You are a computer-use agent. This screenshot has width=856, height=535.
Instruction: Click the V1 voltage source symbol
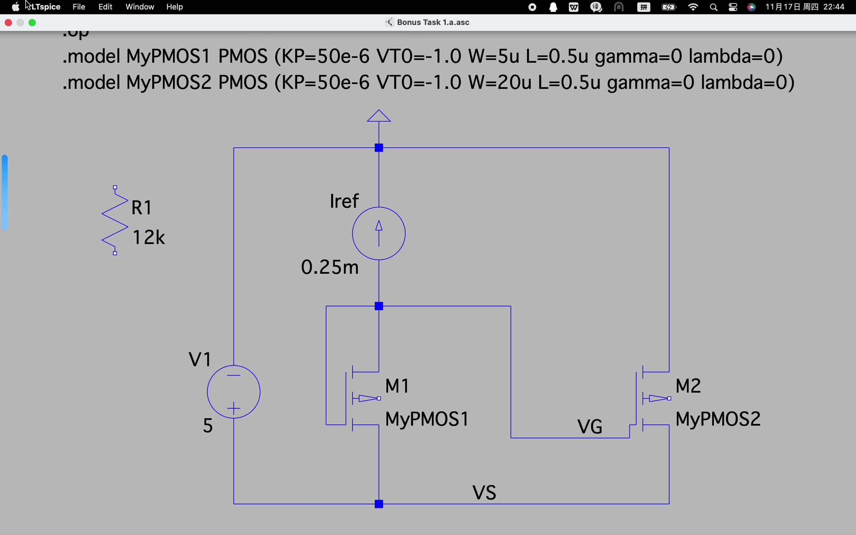233,392
